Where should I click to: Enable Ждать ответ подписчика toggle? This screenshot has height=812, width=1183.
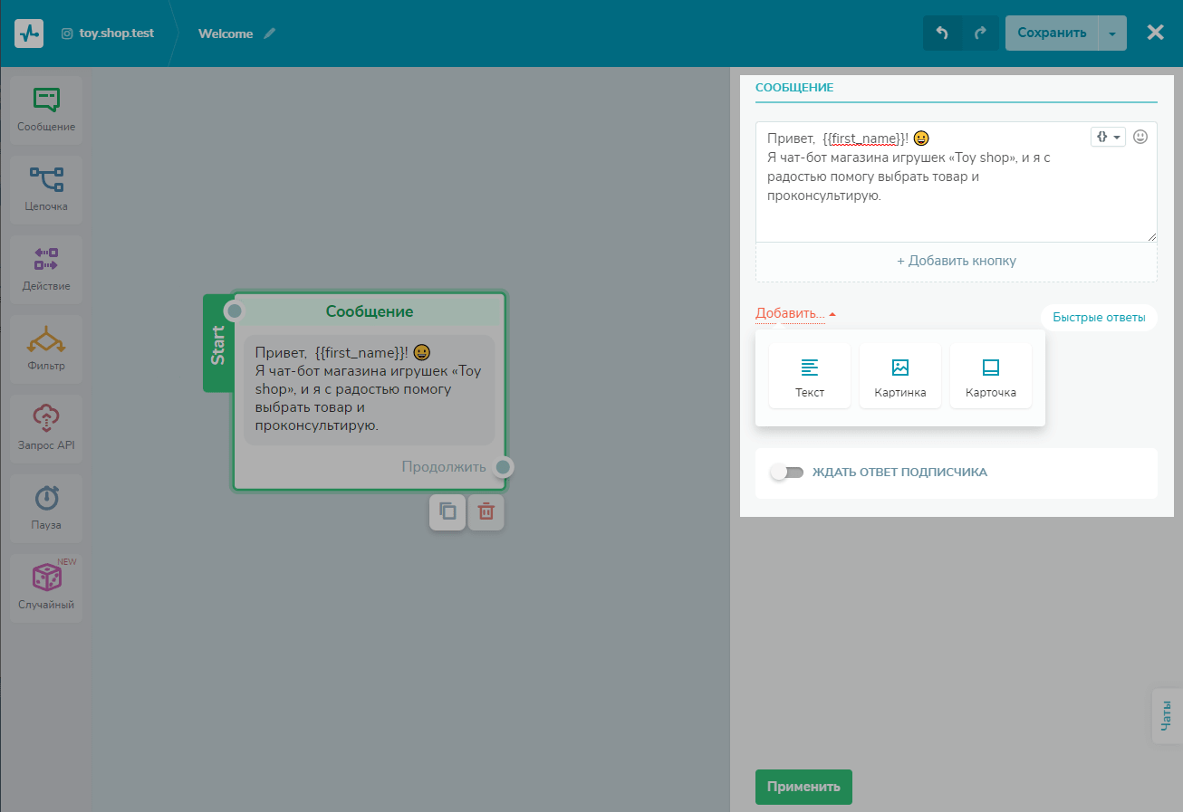(786, 473)
